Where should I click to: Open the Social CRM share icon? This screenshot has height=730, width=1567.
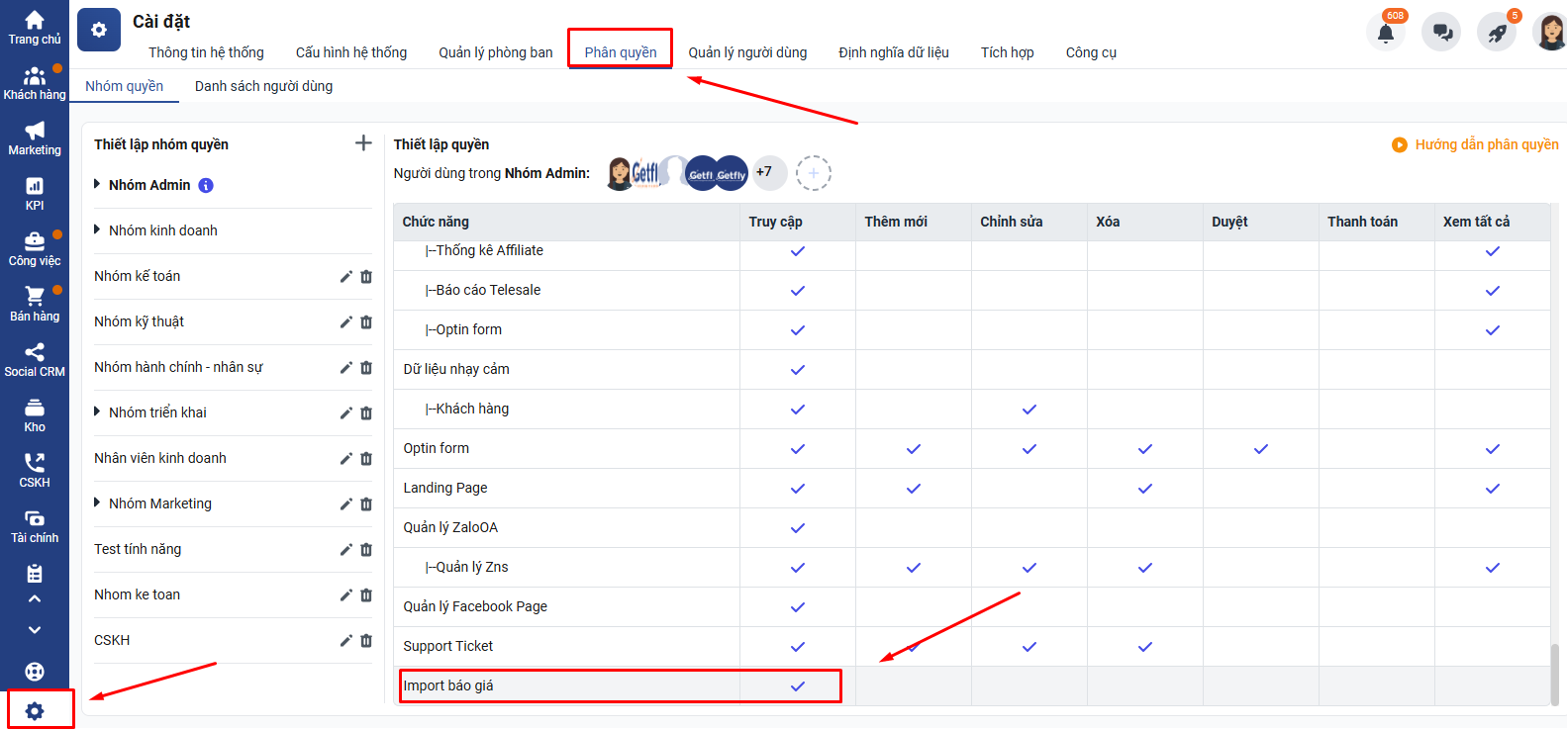tap(35, 352)
